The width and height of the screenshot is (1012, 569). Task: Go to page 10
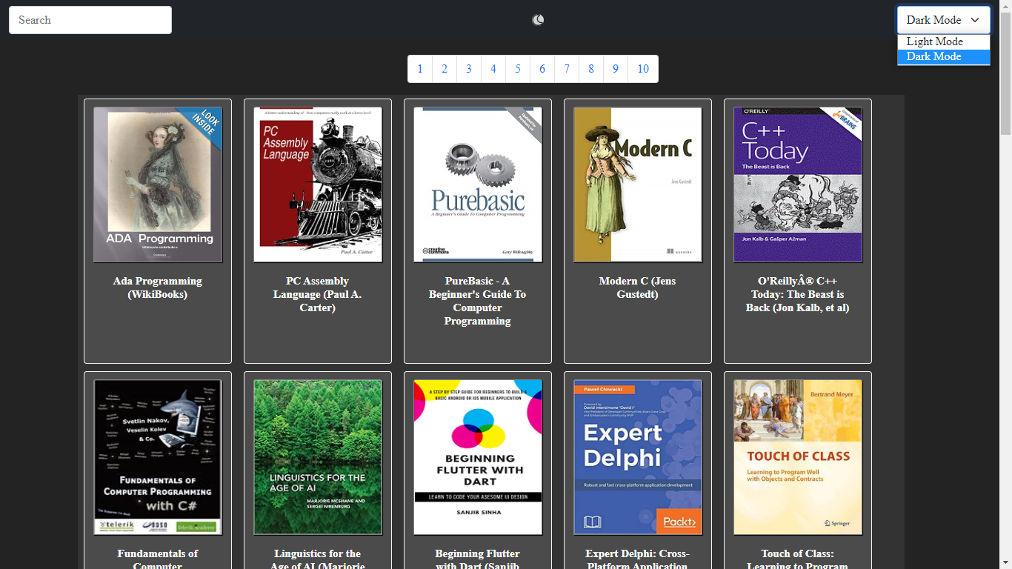coord(643,69)
